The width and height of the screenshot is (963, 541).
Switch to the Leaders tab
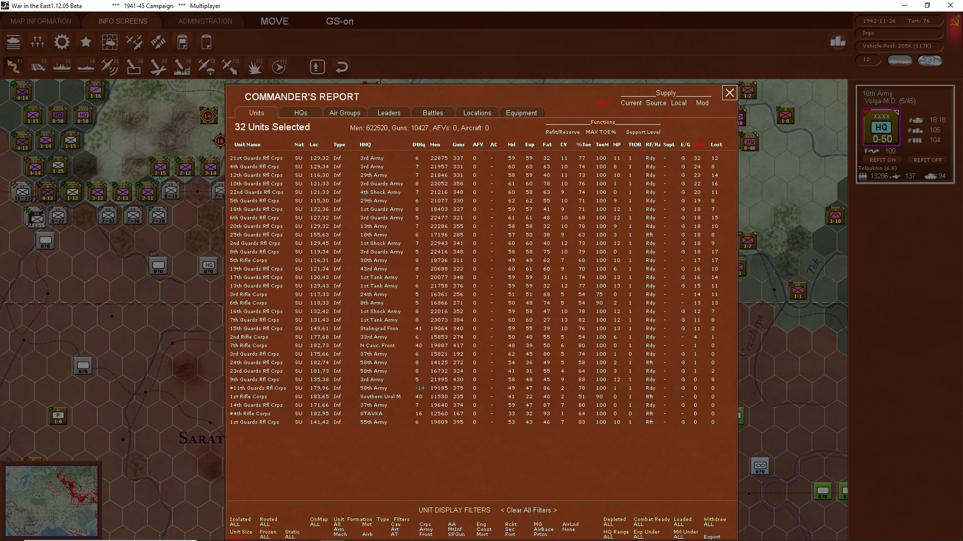(389, 113)
